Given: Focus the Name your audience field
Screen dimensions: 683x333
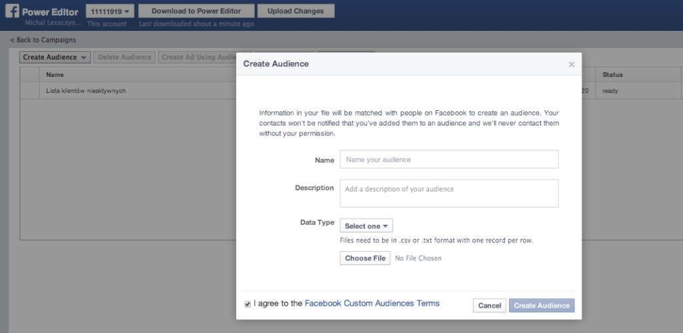Looking at the screenshot, I should tap(449, 159).
